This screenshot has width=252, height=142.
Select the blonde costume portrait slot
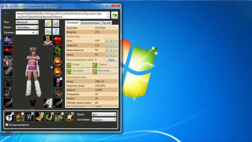[48, 40]
